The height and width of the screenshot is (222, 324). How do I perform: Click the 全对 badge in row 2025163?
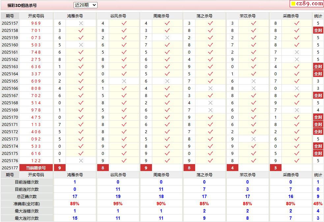318,66
